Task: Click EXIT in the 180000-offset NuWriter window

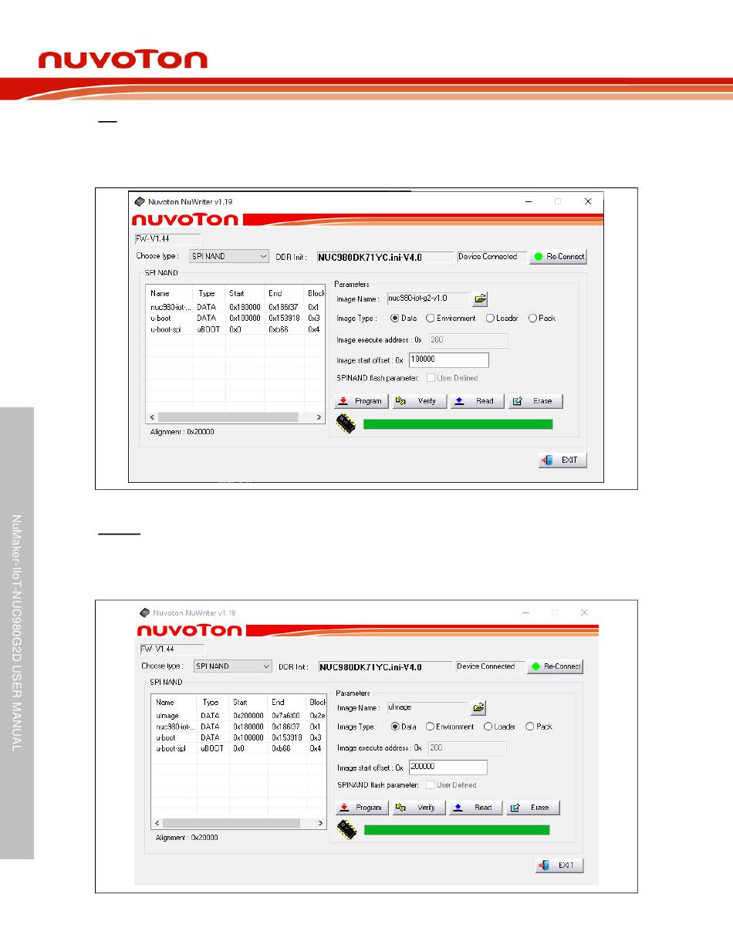Action: tap(563, 461)
